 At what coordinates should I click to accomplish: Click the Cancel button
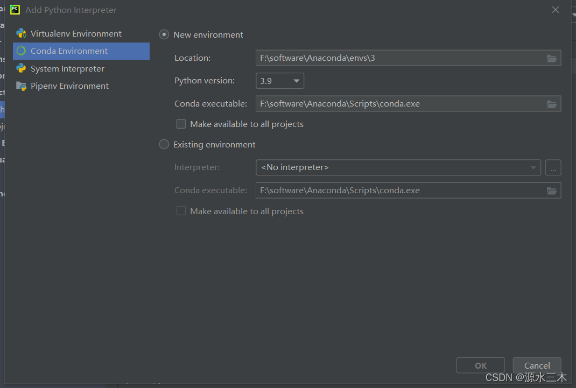point(537,365)
